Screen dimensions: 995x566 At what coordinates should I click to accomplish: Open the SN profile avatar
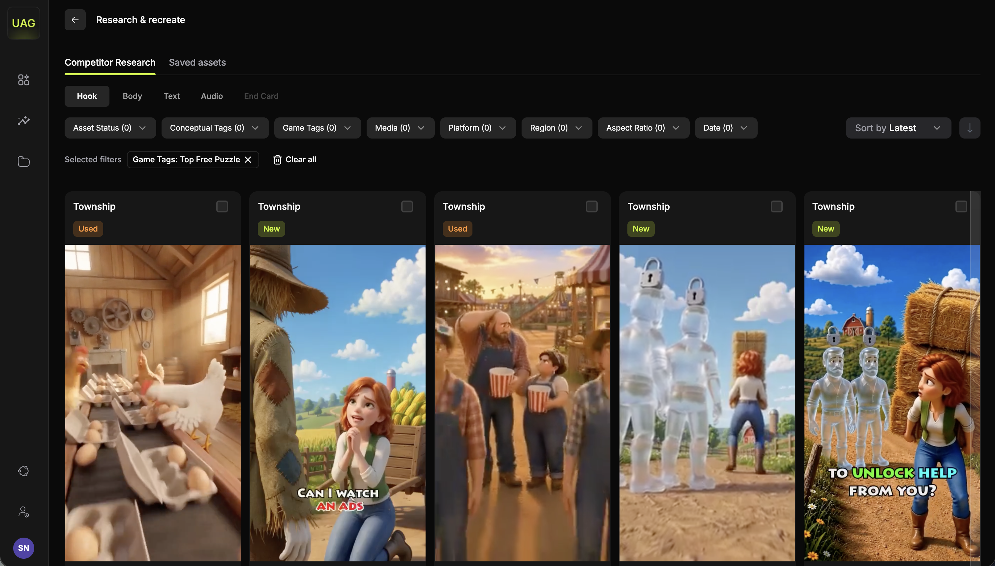click(x=24, y=548)
